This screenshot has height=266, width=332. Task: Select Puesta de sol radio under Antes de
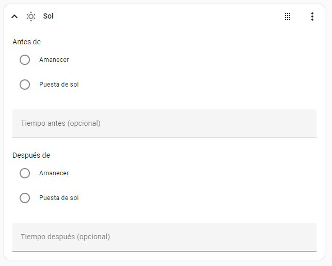pos(25,85)
